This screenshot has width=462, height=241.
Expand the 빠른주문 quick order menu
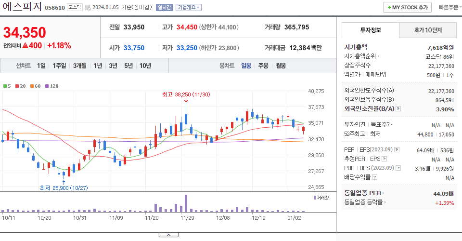(x=450, y=7)
